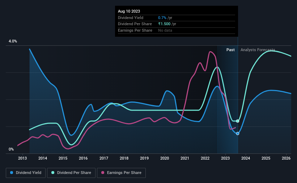Select the Analysts Forecasts label

[x=258, y=50]
